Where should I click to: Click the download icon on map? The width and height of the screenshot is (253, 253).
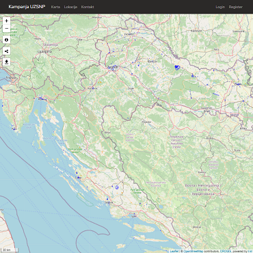6,62
